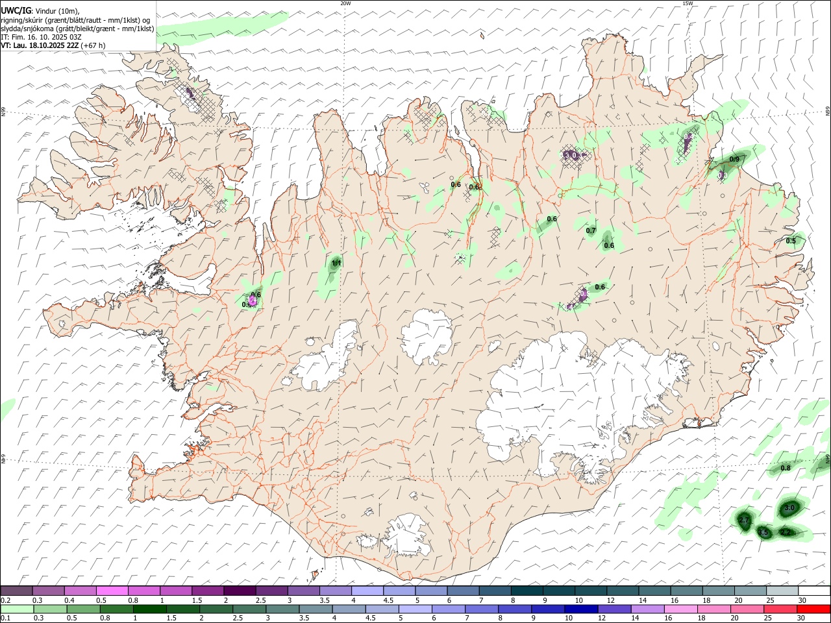Click the "0.7" precipitation value on the map
Image resolution: width=831 pixels, height=623 pixels.
[x=591, y=230]
